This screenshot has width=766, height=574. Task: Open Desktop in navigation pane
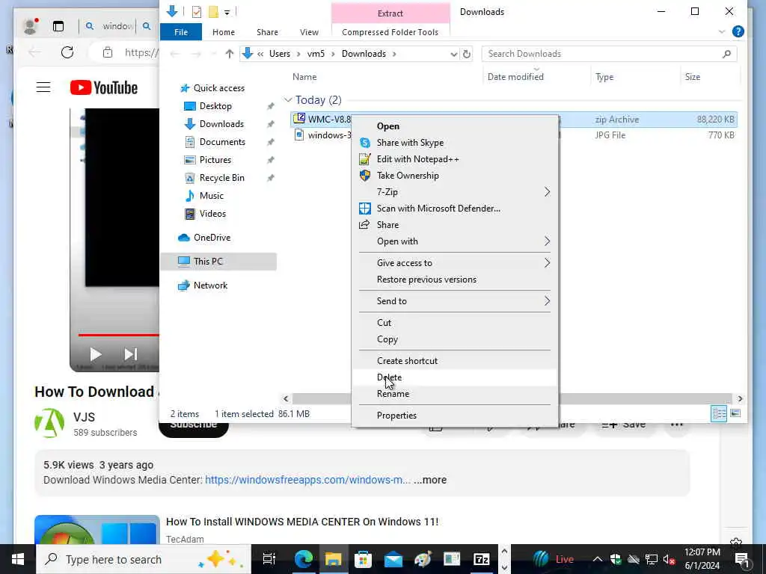point(215,106)
